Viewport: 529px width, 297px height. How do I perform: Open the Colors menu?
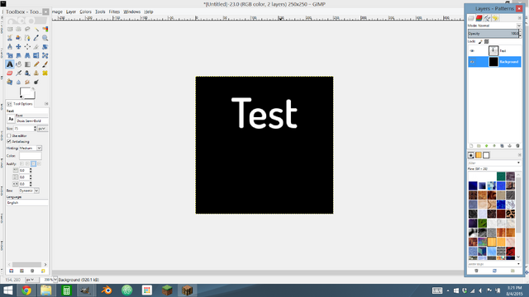[x=85, y=12]
